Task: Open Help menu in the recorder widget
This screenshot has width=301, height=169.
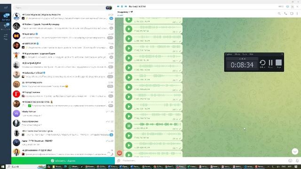Action: [251, 54]
